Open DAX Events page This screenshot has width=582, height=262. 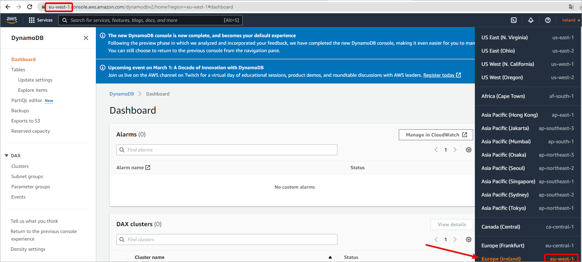point(18,197)
